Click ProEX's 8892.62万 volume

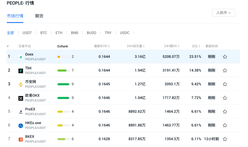[137, 112]
